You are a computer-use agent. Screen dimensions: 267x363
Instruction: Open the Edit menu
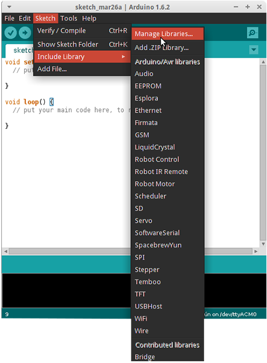(x=25, y=18)
